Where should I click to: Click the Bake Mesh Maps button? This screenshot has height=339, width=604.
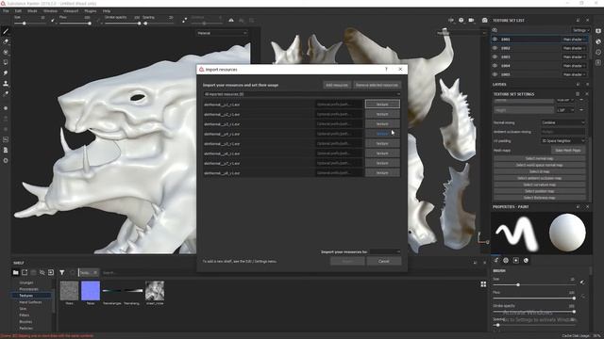point(568,151)
